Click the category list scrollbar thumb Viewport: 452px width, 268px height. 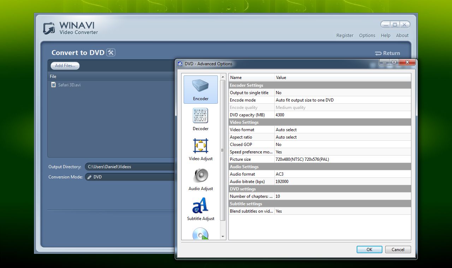223,150
